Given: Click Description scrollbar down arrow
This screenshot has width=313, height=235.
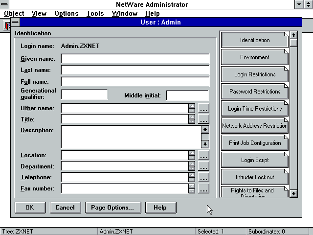Looking at the screenshot, I should [205, 144].
